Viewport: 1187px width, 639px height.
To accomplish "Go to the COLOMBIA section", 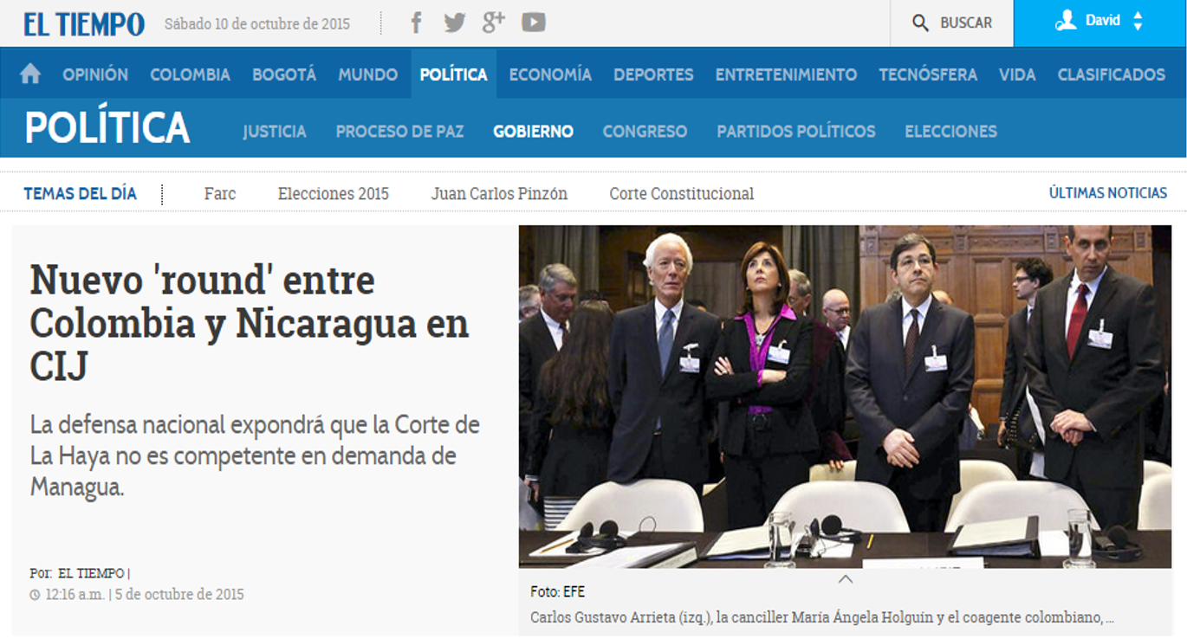I will coord(190,74).
